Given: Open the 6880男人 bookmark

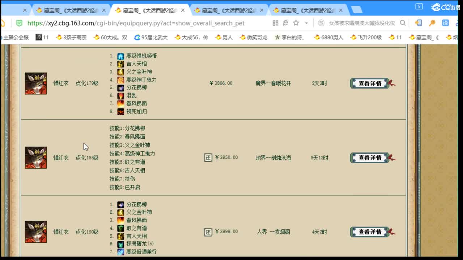Looking at the screenshot, I should coord(328,37).
